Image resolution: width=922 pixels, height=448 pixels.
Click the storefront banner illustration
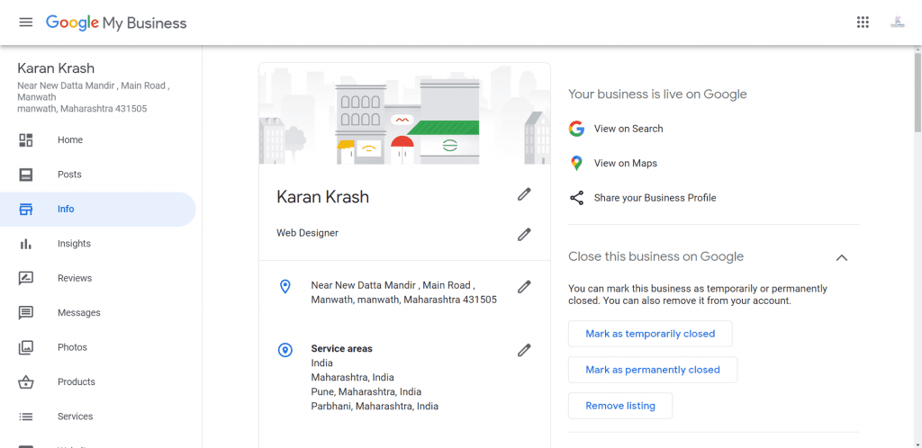tap(404, 113)
